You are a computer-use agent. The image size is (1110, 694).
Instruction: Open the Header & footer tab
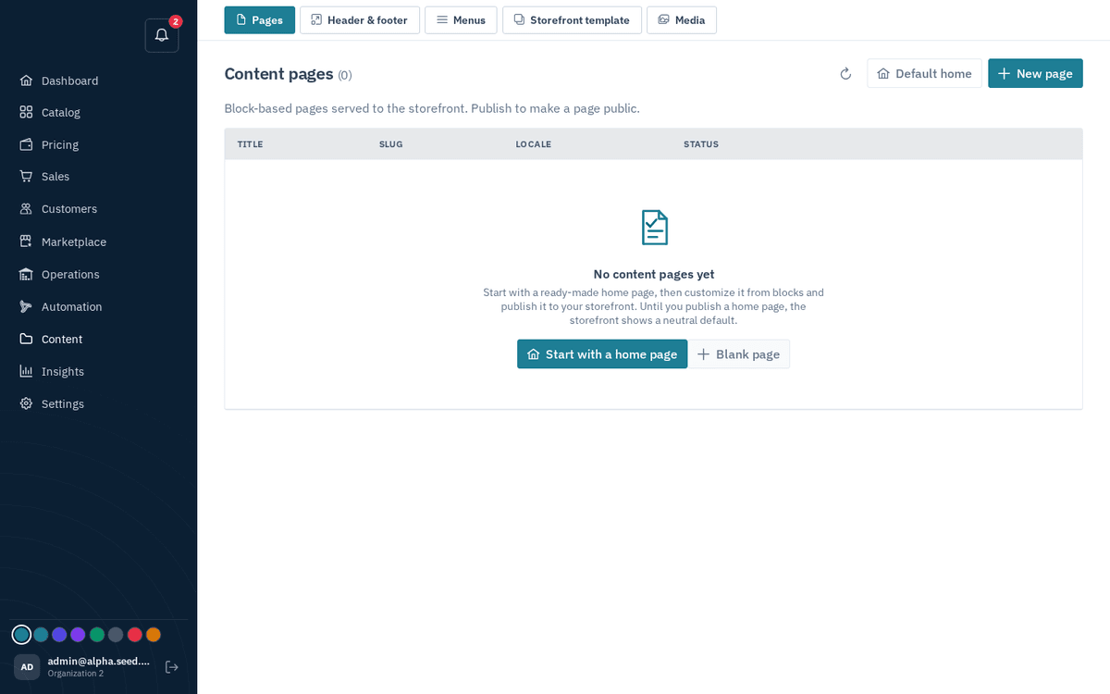(x=360, y=20)
